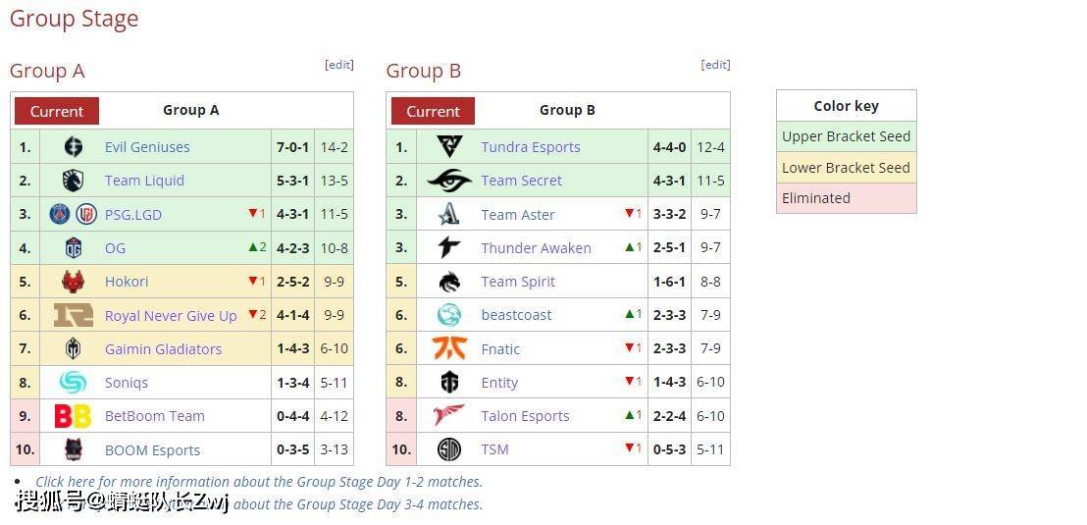Click the Team Secret logo
The image size is (1087, 525).
pyautogui.click(x=449, y=181)
